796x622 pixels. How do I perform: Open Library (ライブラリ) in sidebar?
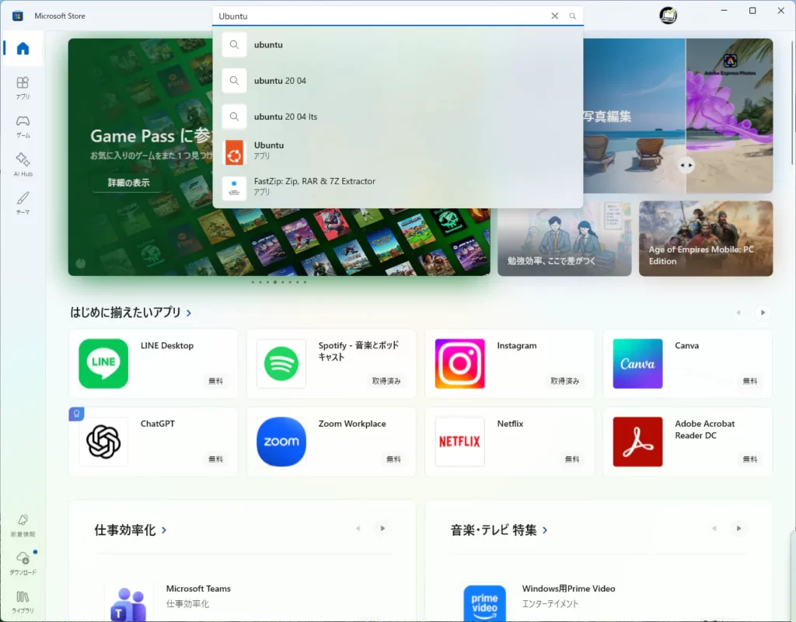tap(23, 601)
